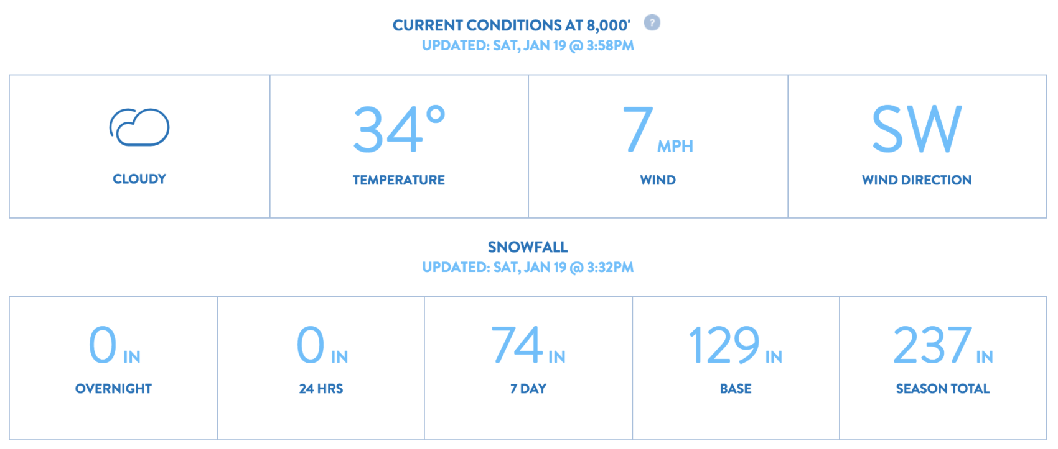The height and width of the screenshot is (449, 1058).
Task: Select the WIND label
Action: (x=658, y=180)
